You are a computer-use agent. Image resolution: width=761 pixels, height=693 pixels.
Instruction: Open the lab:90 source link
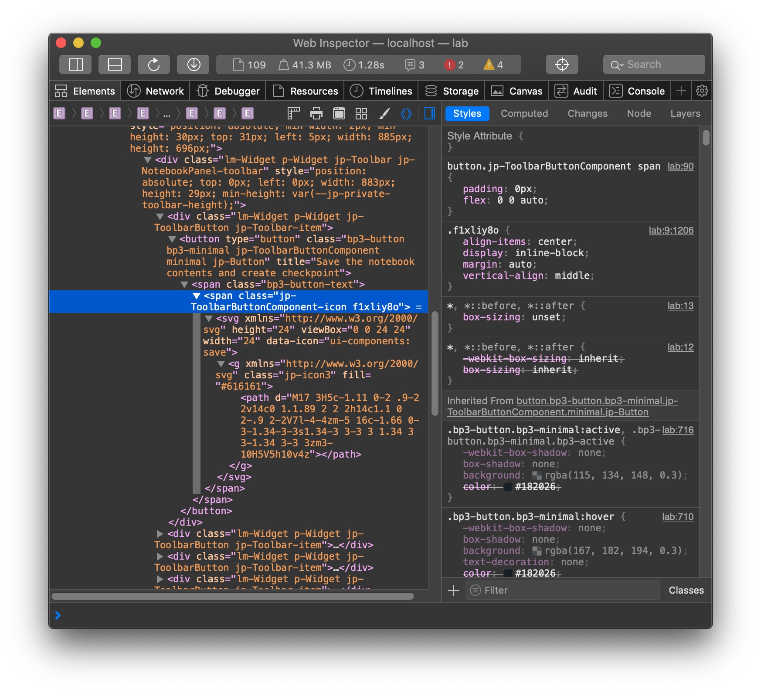point(680,166)
